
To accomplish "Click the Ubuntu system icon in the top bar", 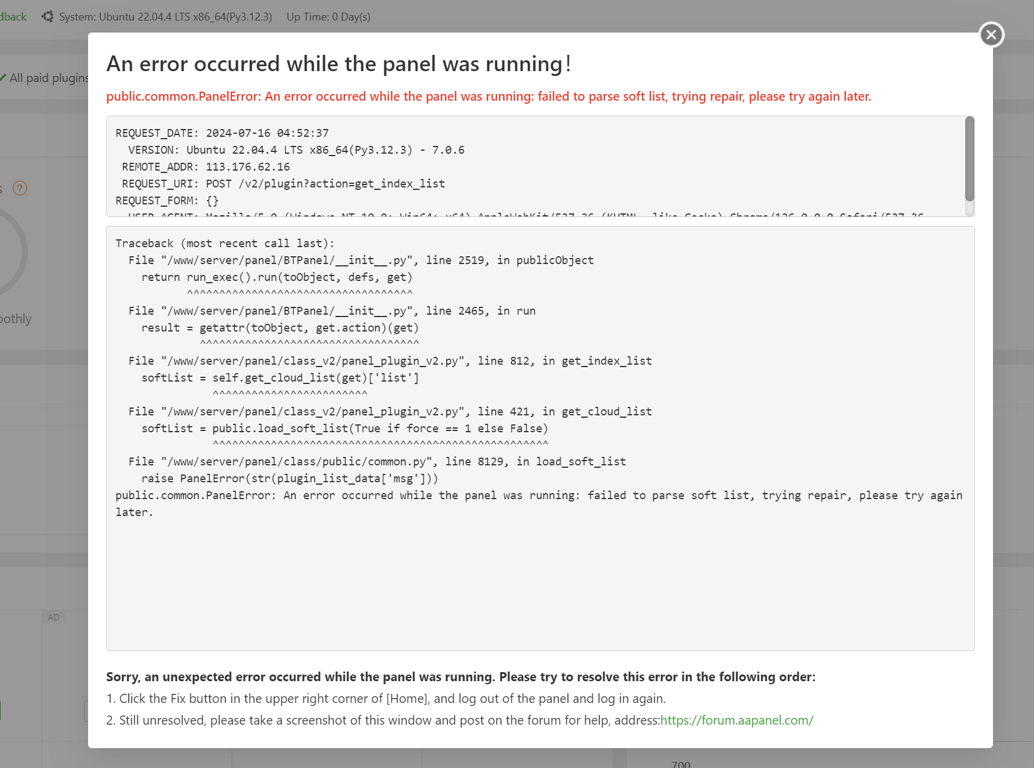I will coord(47,17).
